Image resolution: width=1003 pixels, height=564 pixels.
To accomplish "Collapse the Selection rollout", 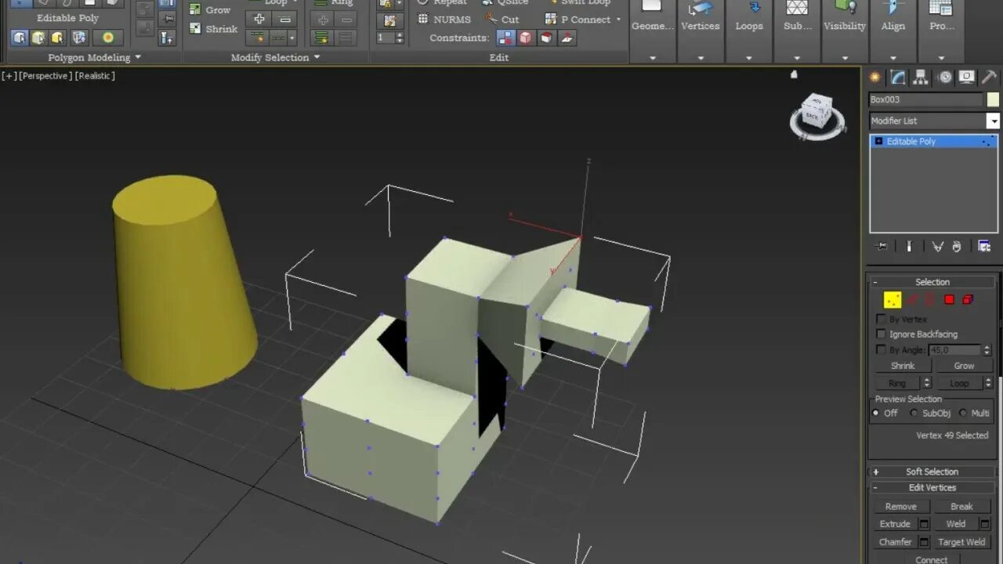I will click(x=932, y=282).
